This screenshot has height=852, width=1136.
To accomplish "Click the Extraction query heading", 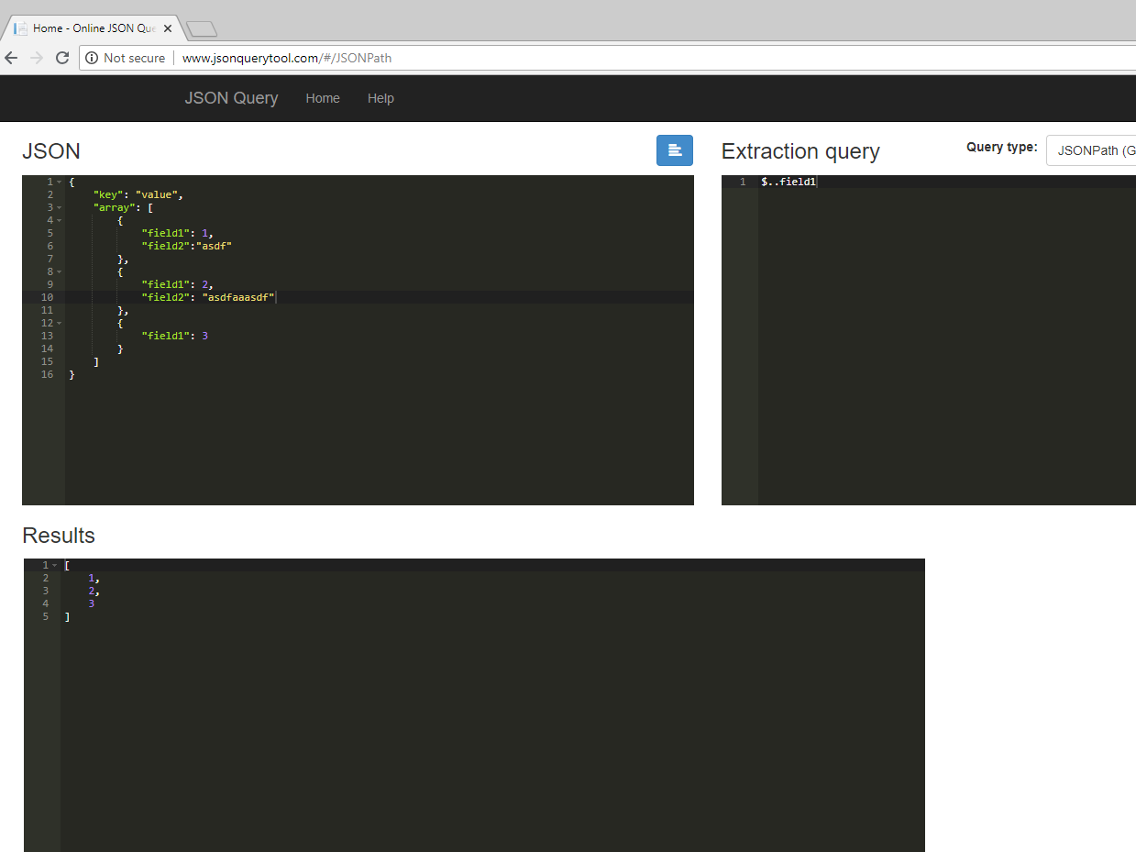I will [800, 151].
